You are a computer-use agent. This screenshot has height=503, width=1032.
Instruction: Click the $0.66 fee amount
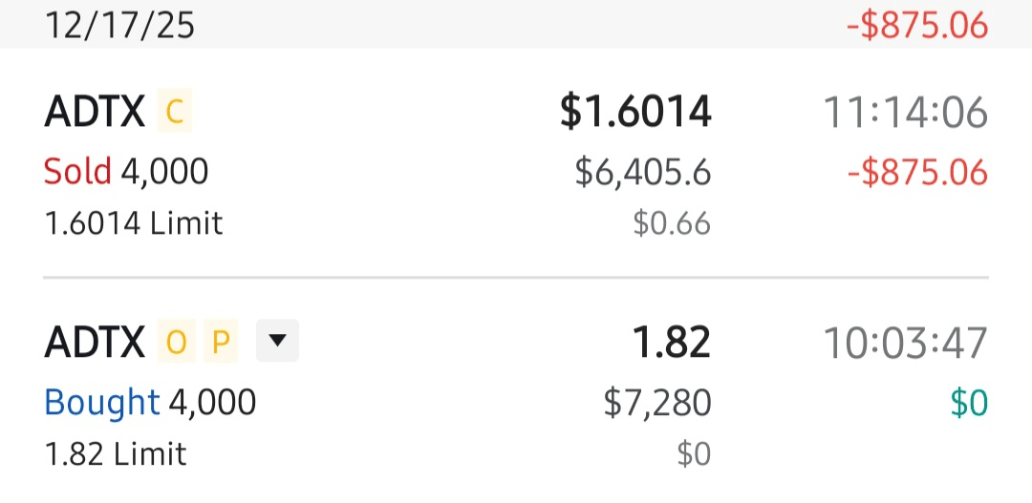(672, 223)
